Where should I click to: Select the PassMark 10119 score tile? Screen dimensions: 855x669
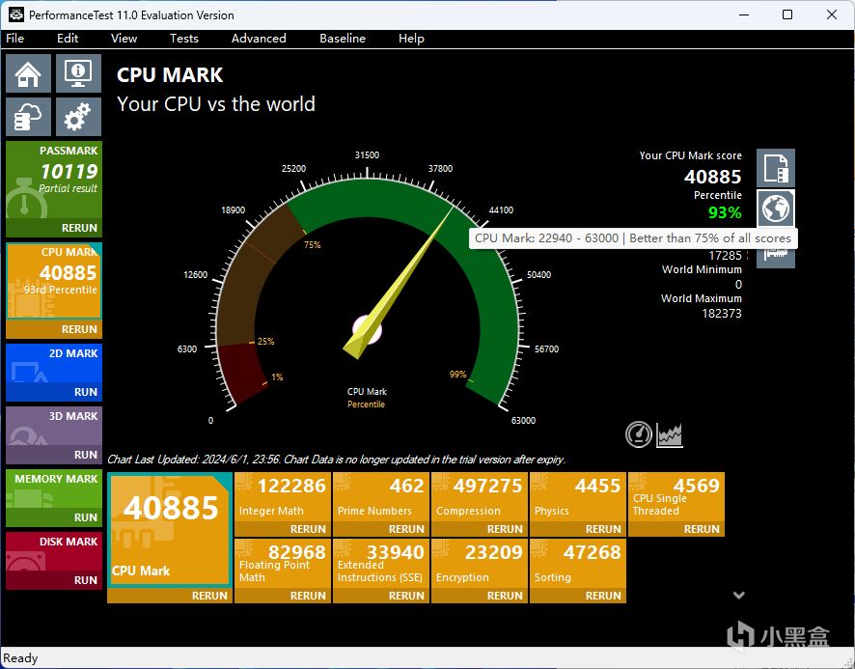54,181
